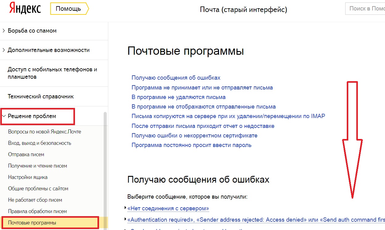The height and width of the screenshot is (230, 385).
Task: Open Отправка писем sidebar item
Action: [26, 154]
